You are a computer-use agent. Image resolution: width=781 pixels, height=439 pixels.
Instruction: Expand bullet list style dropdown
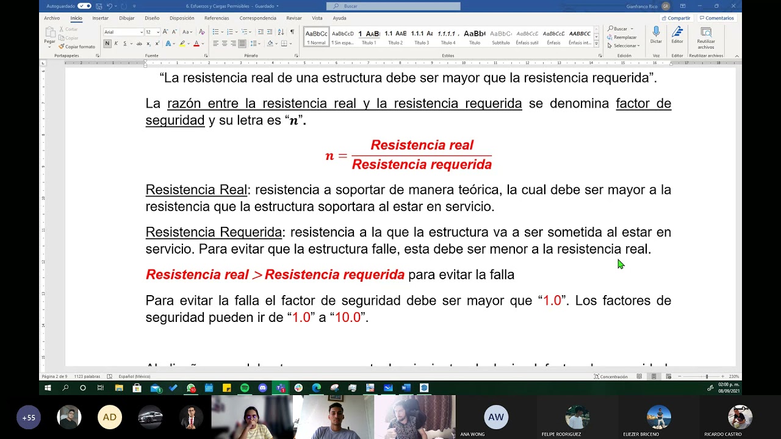pyautogui.click(x=222, y=32)
